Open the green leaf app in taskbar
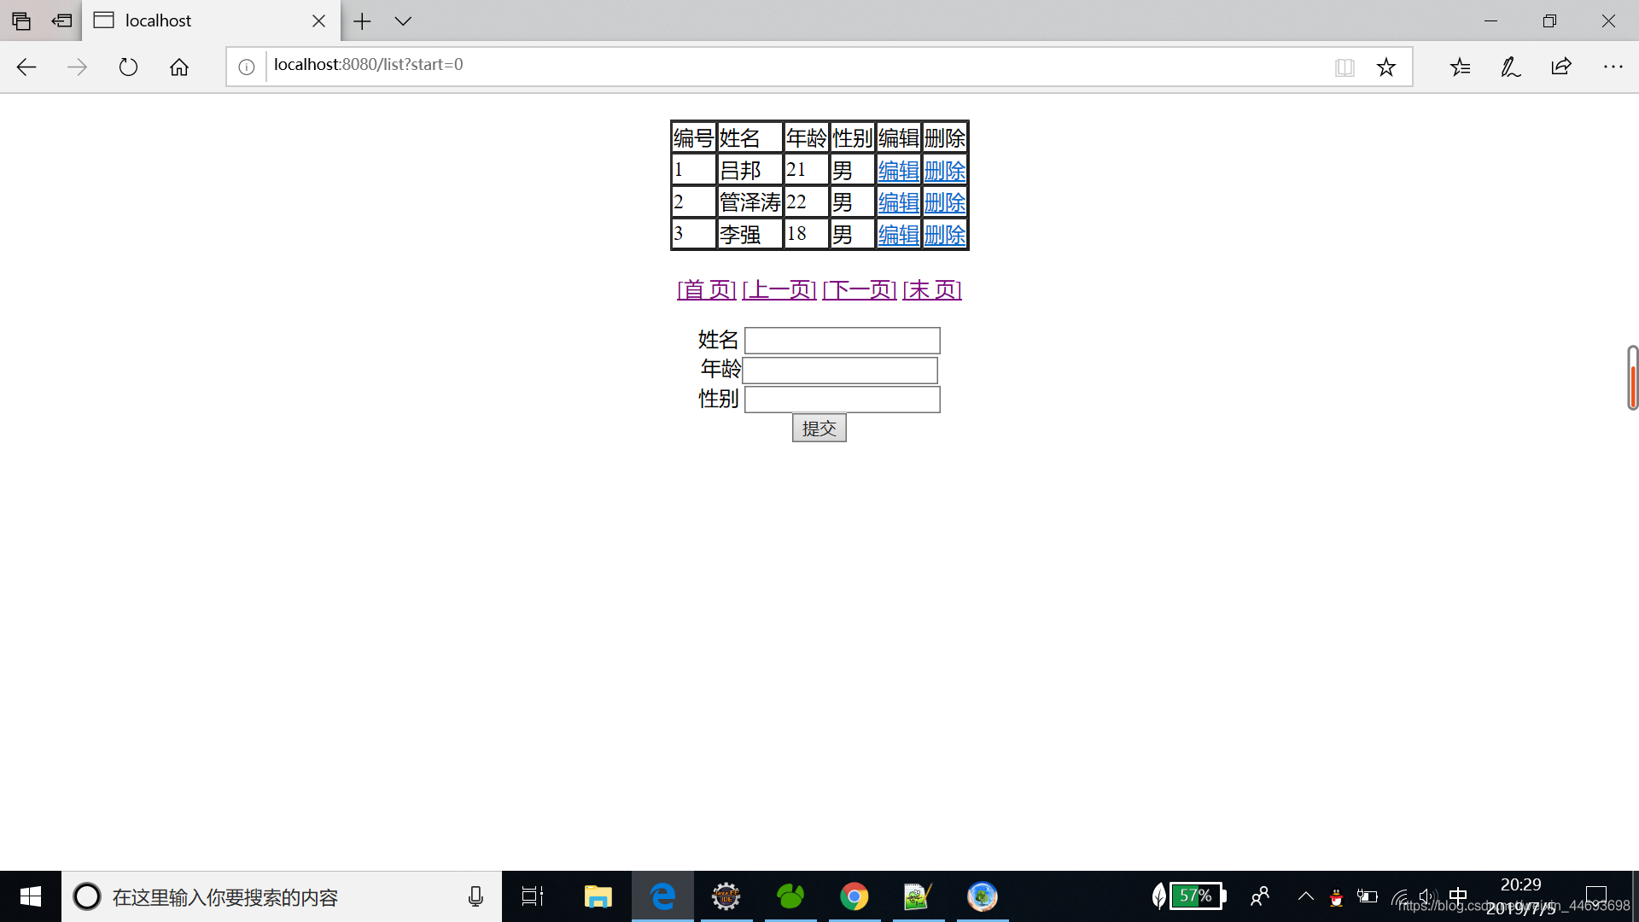Viewport: 1639px width, 922px height. [790, 896]
